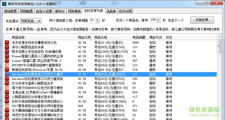The width and height of the screenshot is (225, 120).
Task: Select the icon beside 得力快干印台 item
Action: pos(7,88)
